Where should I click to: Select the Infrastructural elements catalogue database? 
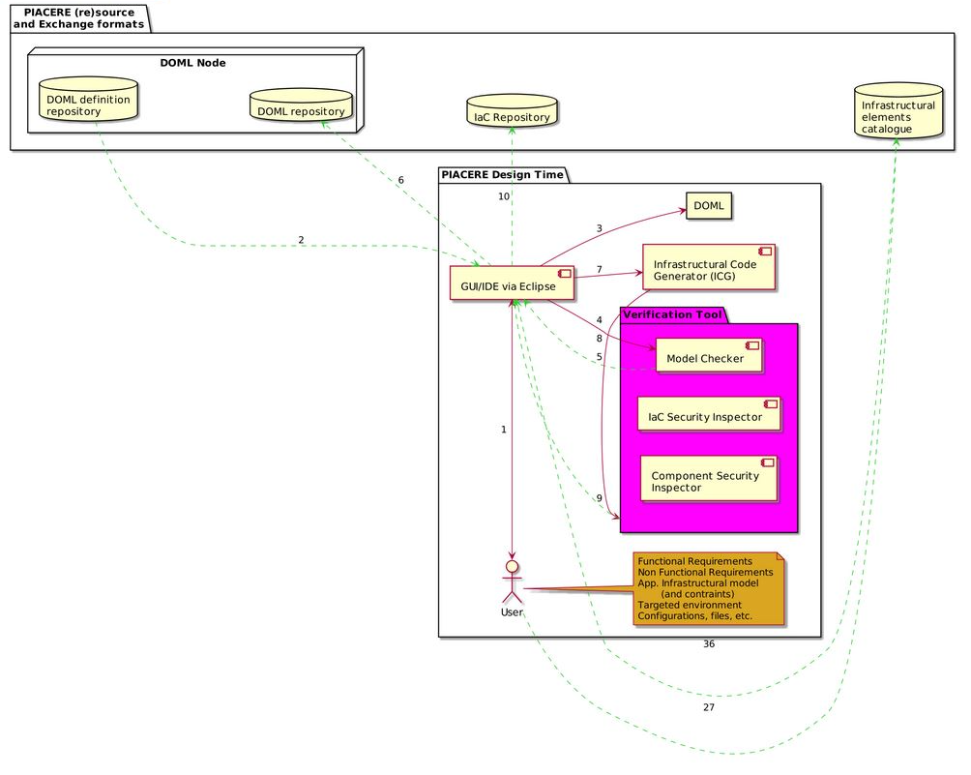pyautogui.click(x=898, y=111)
